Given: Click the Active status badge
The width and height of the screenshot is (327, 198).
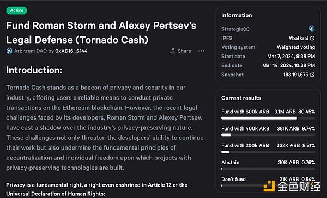Looking at the screenshot, I should 17,10.
